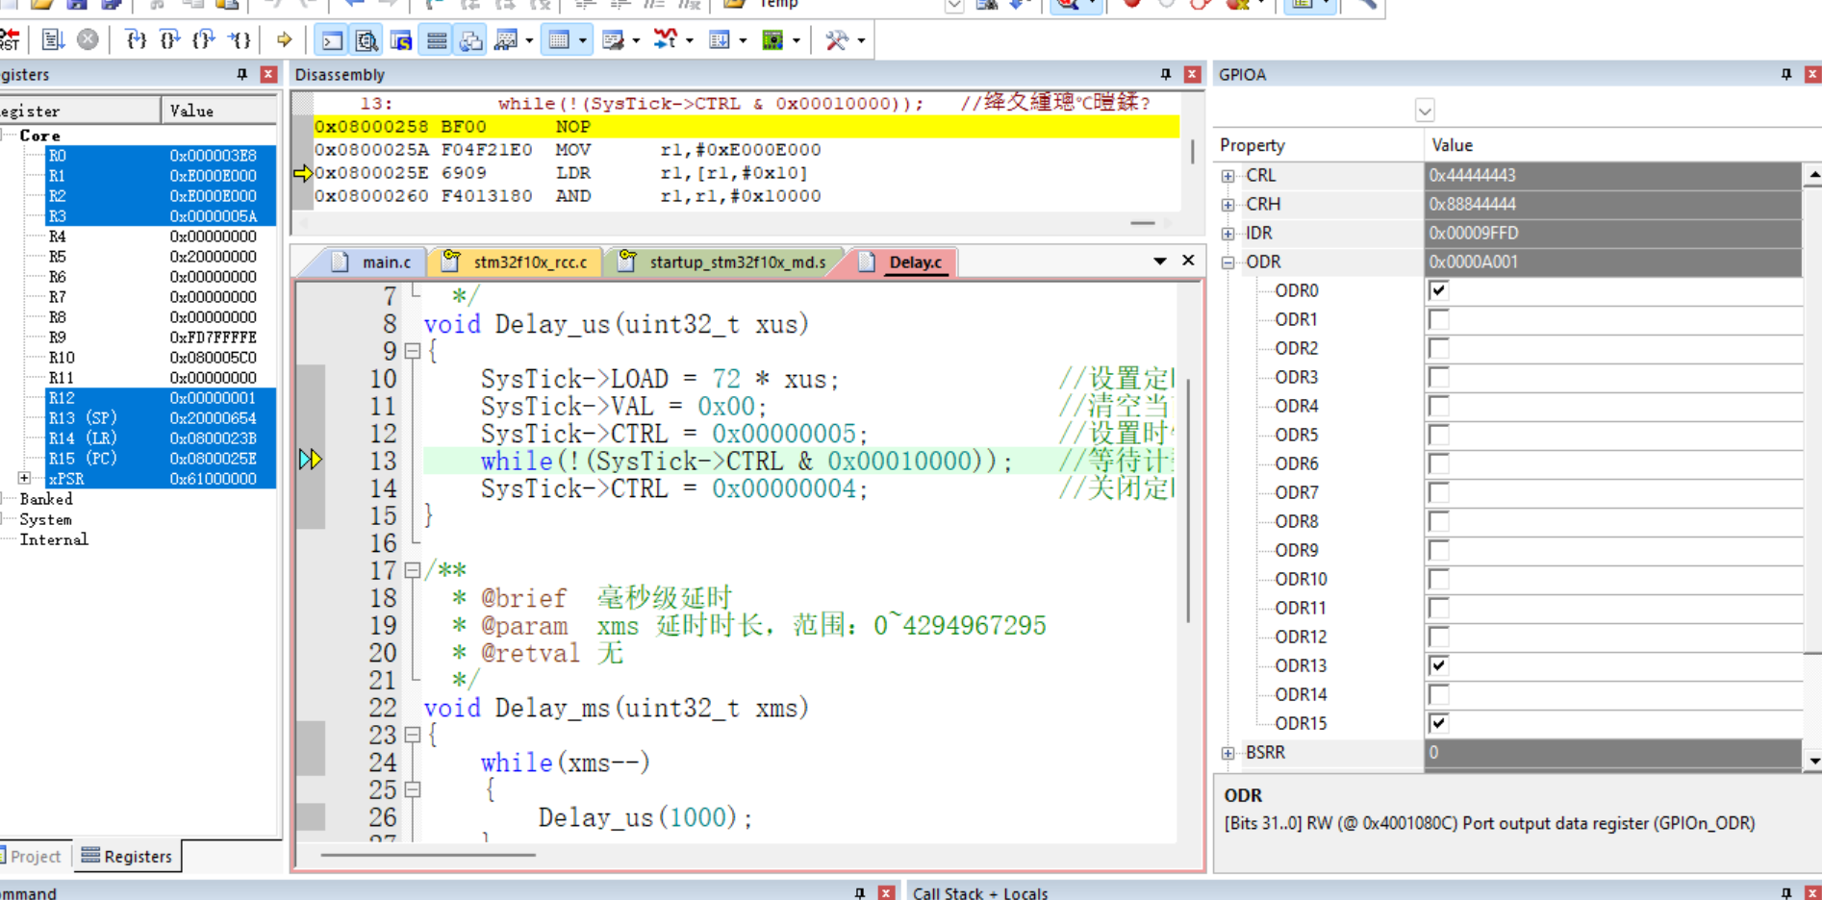Toggle the ODR0 checkbox
This screenshot has width=1822, height=900.
(x=1438, y=290)
